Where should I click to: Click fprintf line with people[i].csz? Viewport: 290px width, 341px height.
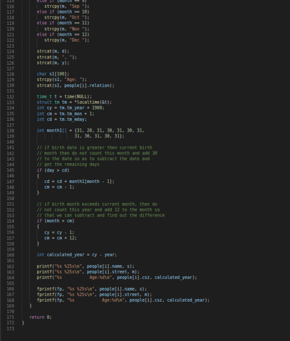(123, 300)
